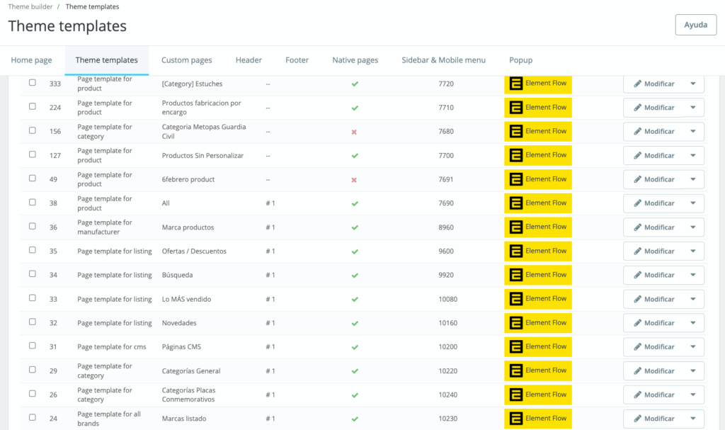
Task: Expand Modificar dropdown arrow for Productos Sin Personalizar
Action: (x=693, y=156)
